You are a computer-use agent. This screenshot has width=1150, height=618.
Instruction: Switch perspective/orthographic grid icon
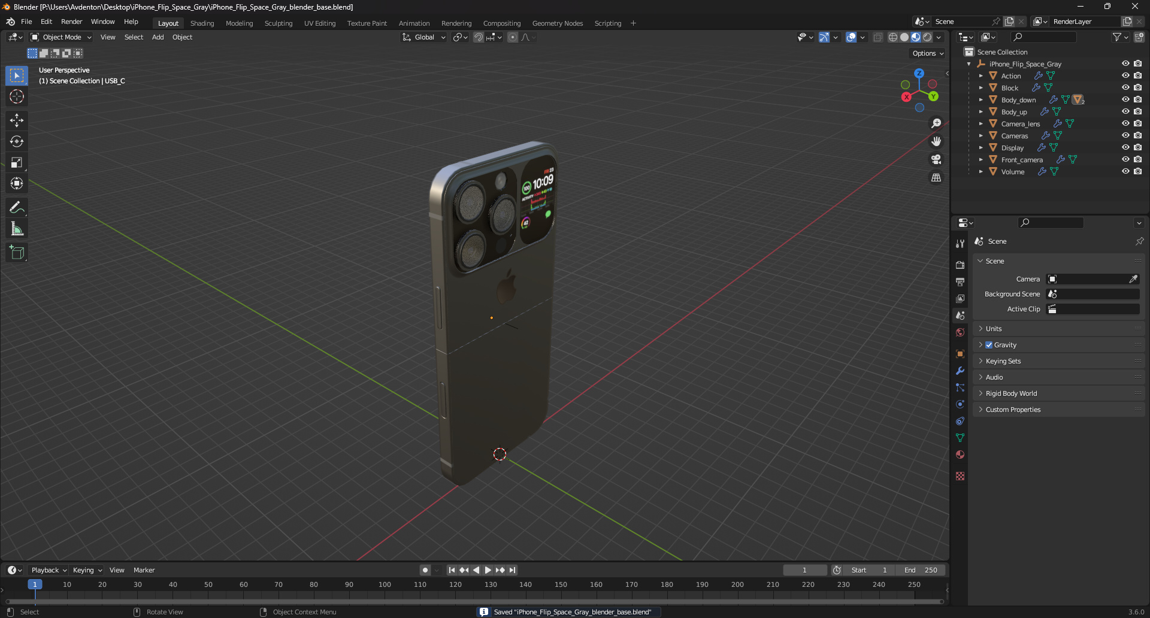[936, 177]
